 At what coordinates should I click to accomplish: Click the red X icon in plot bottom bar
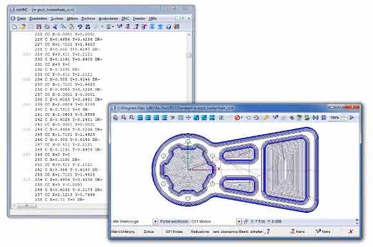point(350,232)
